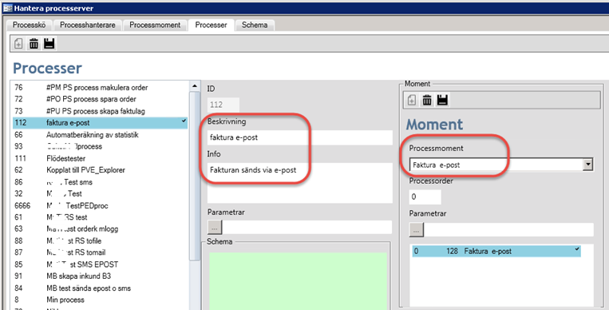This screenshot has height=310, width=609.
Task: Click the delete trash icon in main toolbar
Action: (x=34, y=44)
